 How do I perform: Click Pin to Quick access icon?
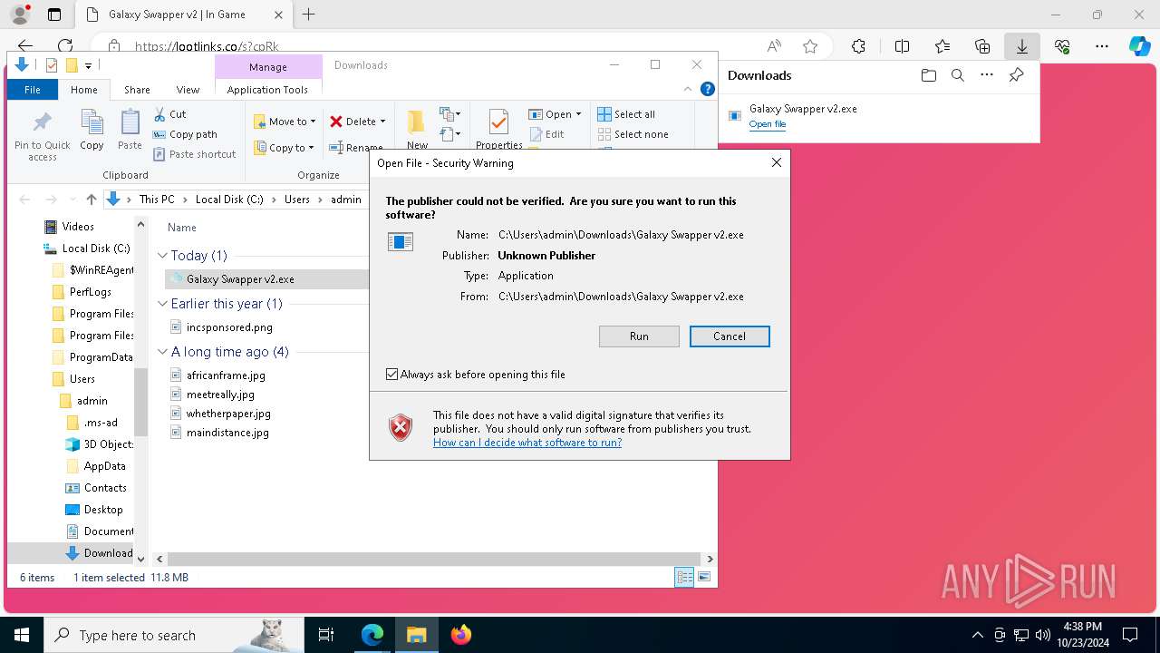point(42,136)
